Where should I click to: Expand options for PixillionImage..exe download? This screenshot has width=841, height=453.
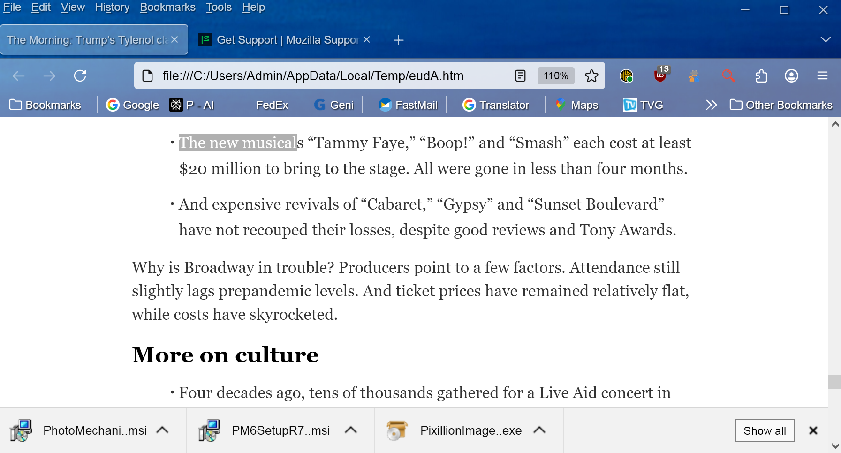pyautogui.click(x=539, y=430)
